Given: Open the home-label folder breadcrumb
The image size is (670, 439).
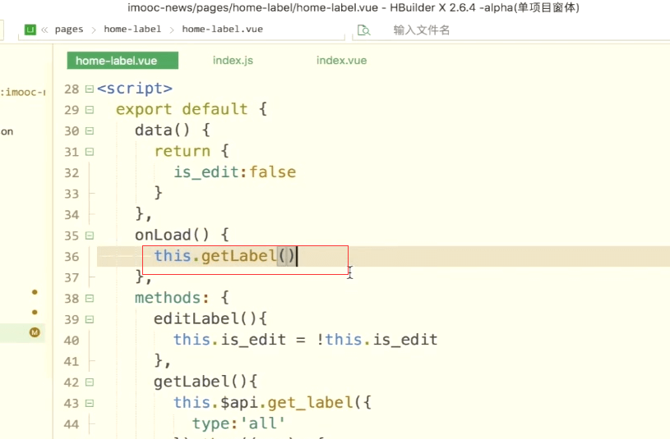Looking at the screenshot, I should tap(132, 29).
